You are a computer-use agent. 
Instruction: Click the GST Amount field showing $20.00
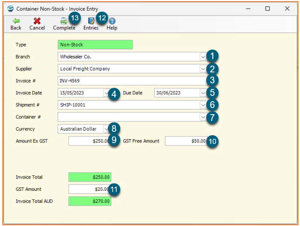point(90,189)
